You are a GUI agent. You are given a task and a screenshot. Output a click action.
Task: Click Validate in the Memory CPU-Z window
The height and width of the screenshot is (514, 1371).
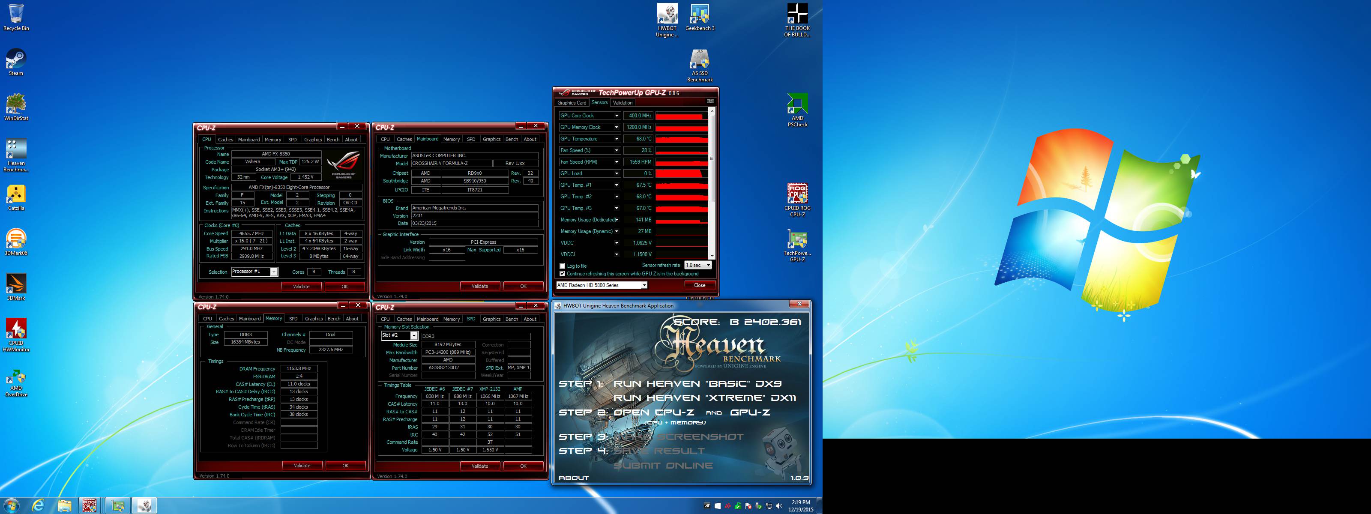coord(302,466)
